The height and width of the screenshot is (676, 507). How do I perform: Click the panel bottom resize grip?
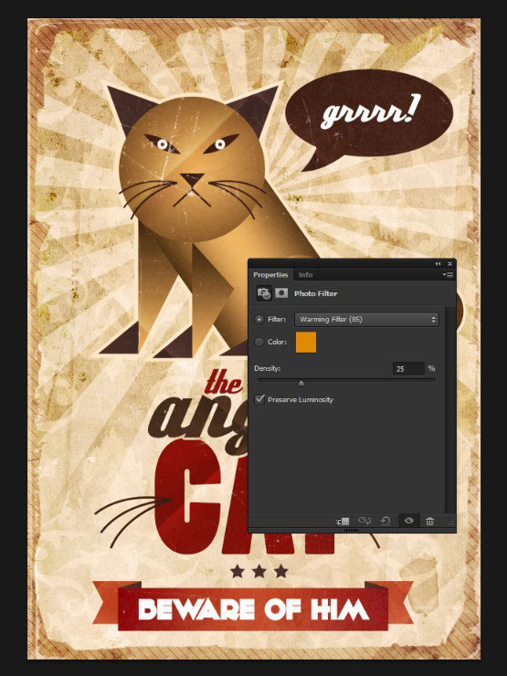pyautogui.click(x=352, y=530)
